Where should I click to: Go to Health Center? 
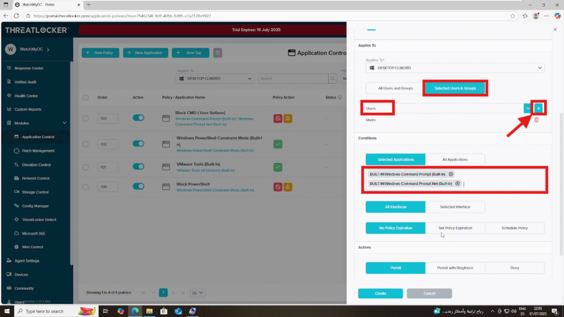pos(26,96)
